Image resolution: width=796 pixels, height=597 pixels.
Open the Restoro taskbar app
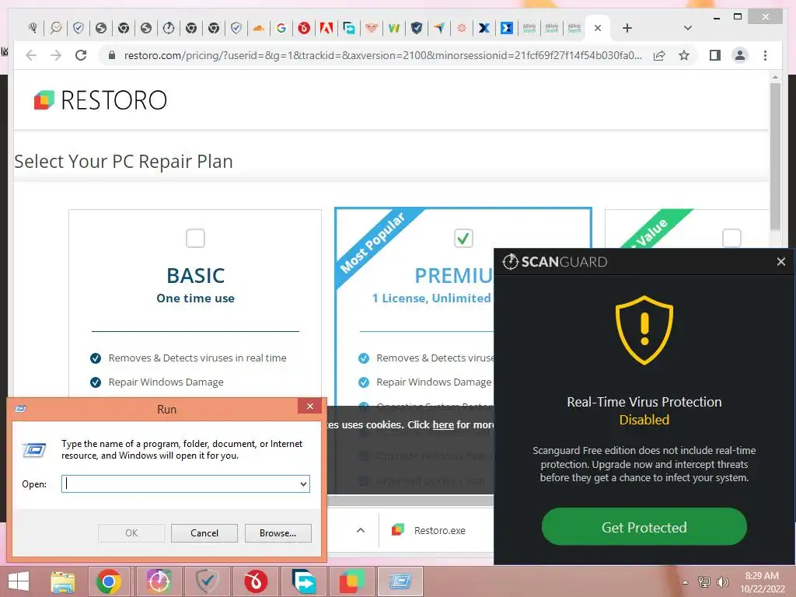click(x=352, y=581)
